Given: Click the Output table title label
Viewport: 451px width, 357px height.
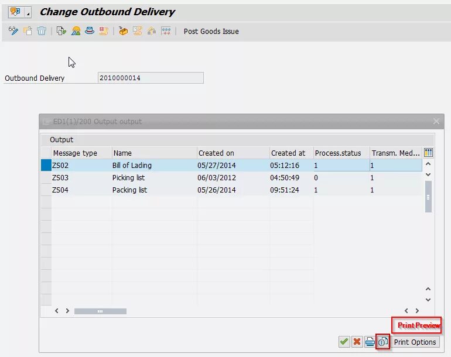Looking at the screenshot, I should click(61, 140).
